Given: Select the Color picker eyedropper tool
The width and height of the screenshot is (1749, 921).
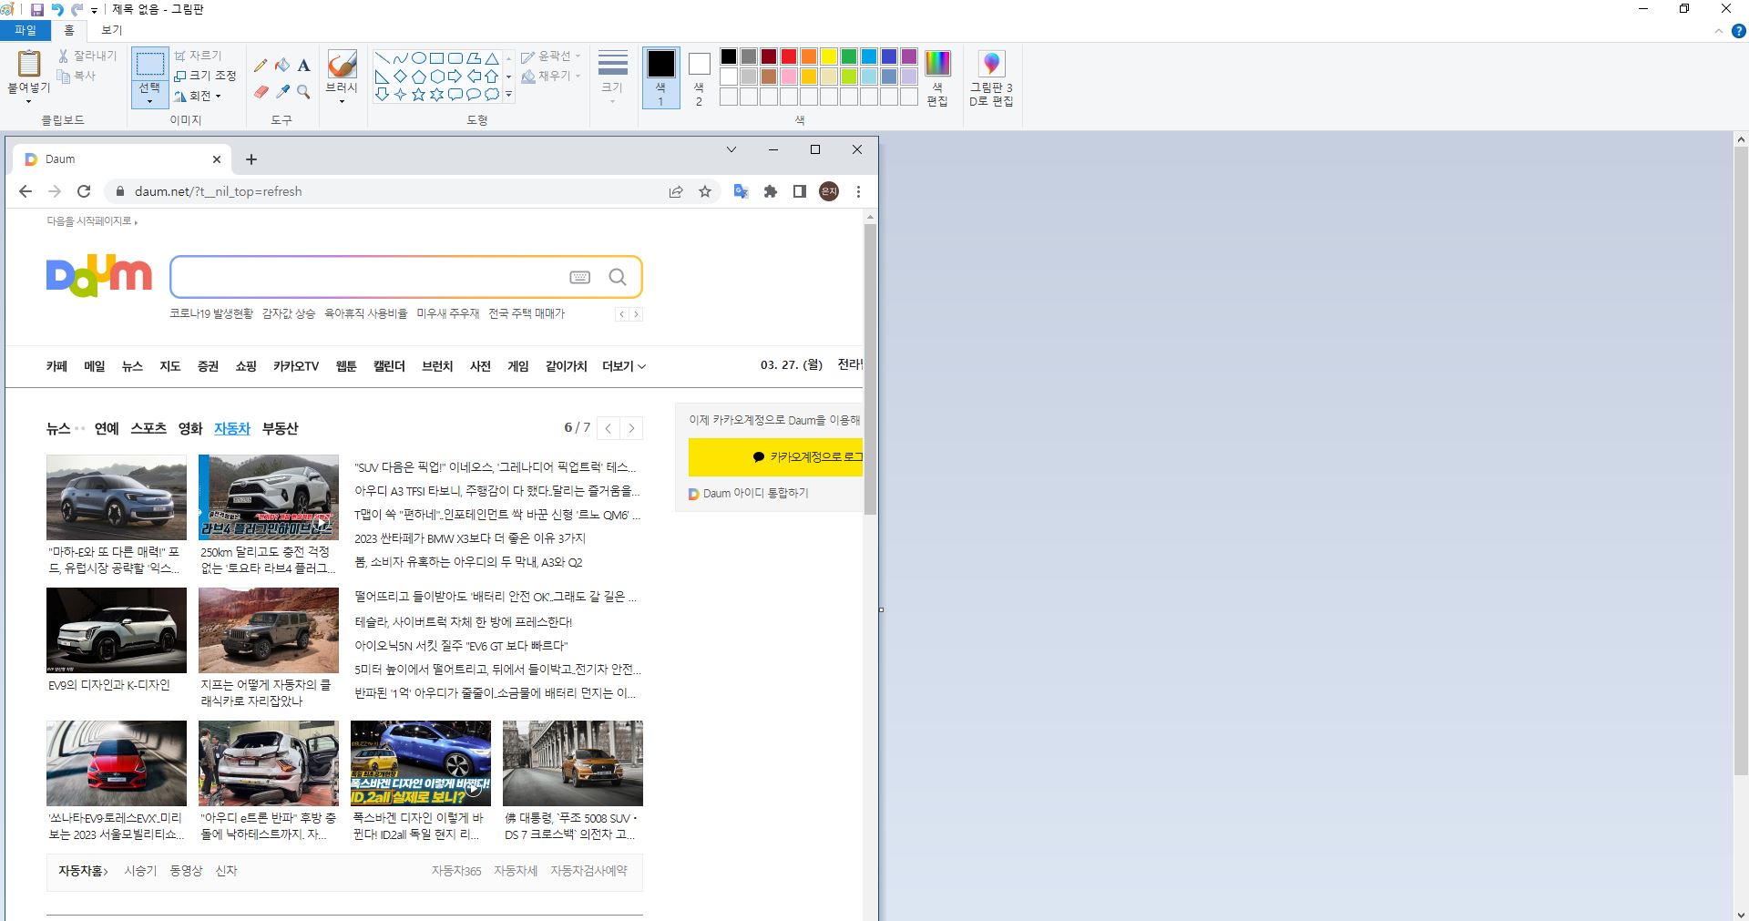Looking at the screenshot, I should click(x=282, y=92).
